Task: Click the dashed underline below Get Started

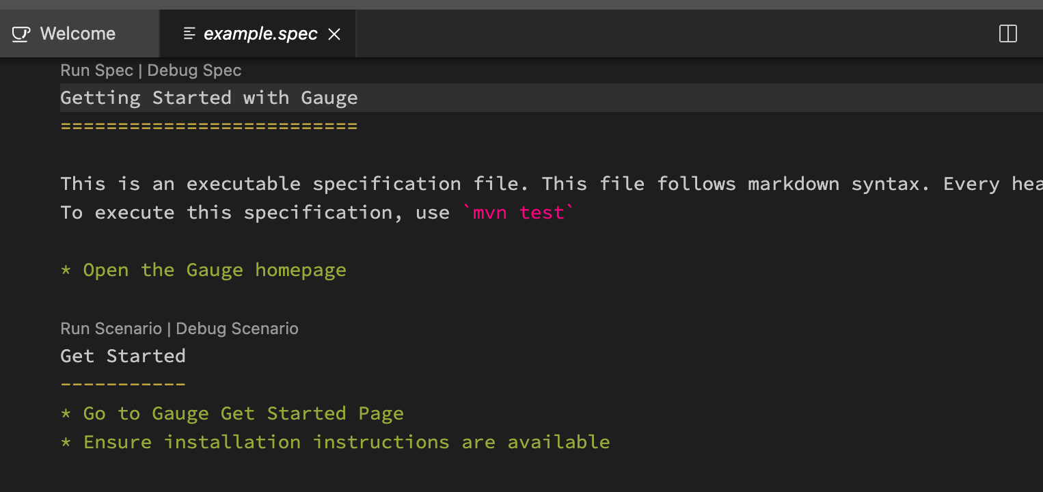Action: pos(122,383)
